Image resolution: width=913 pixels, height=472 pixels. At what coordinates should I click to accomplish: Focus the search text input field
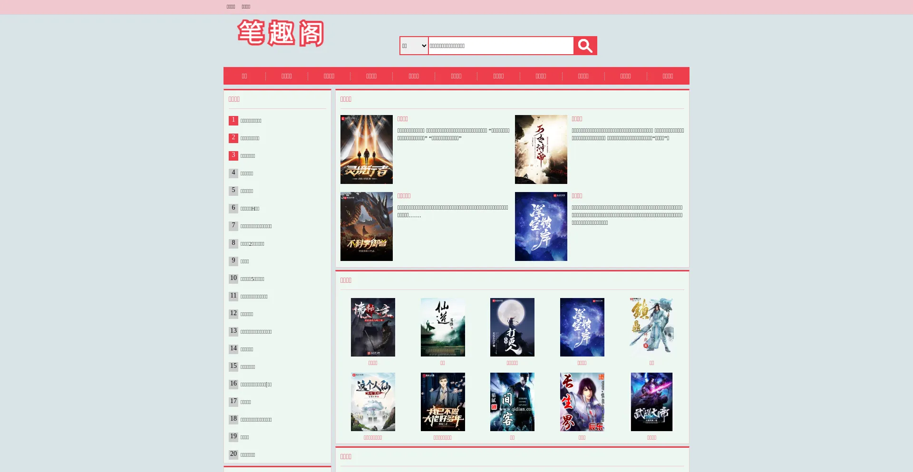(x=501, y=46)
